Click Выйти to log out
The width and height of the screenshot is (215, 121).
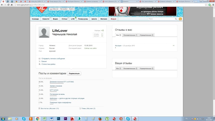point(71,9)
